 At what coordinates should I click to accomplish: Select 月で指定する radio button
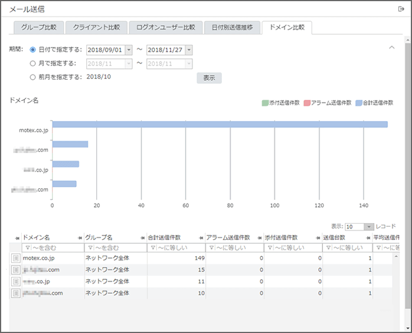32,63
